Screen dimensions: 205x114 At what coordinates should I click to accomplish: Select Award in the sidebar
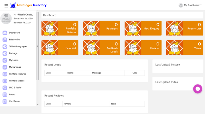coord(12,95)
